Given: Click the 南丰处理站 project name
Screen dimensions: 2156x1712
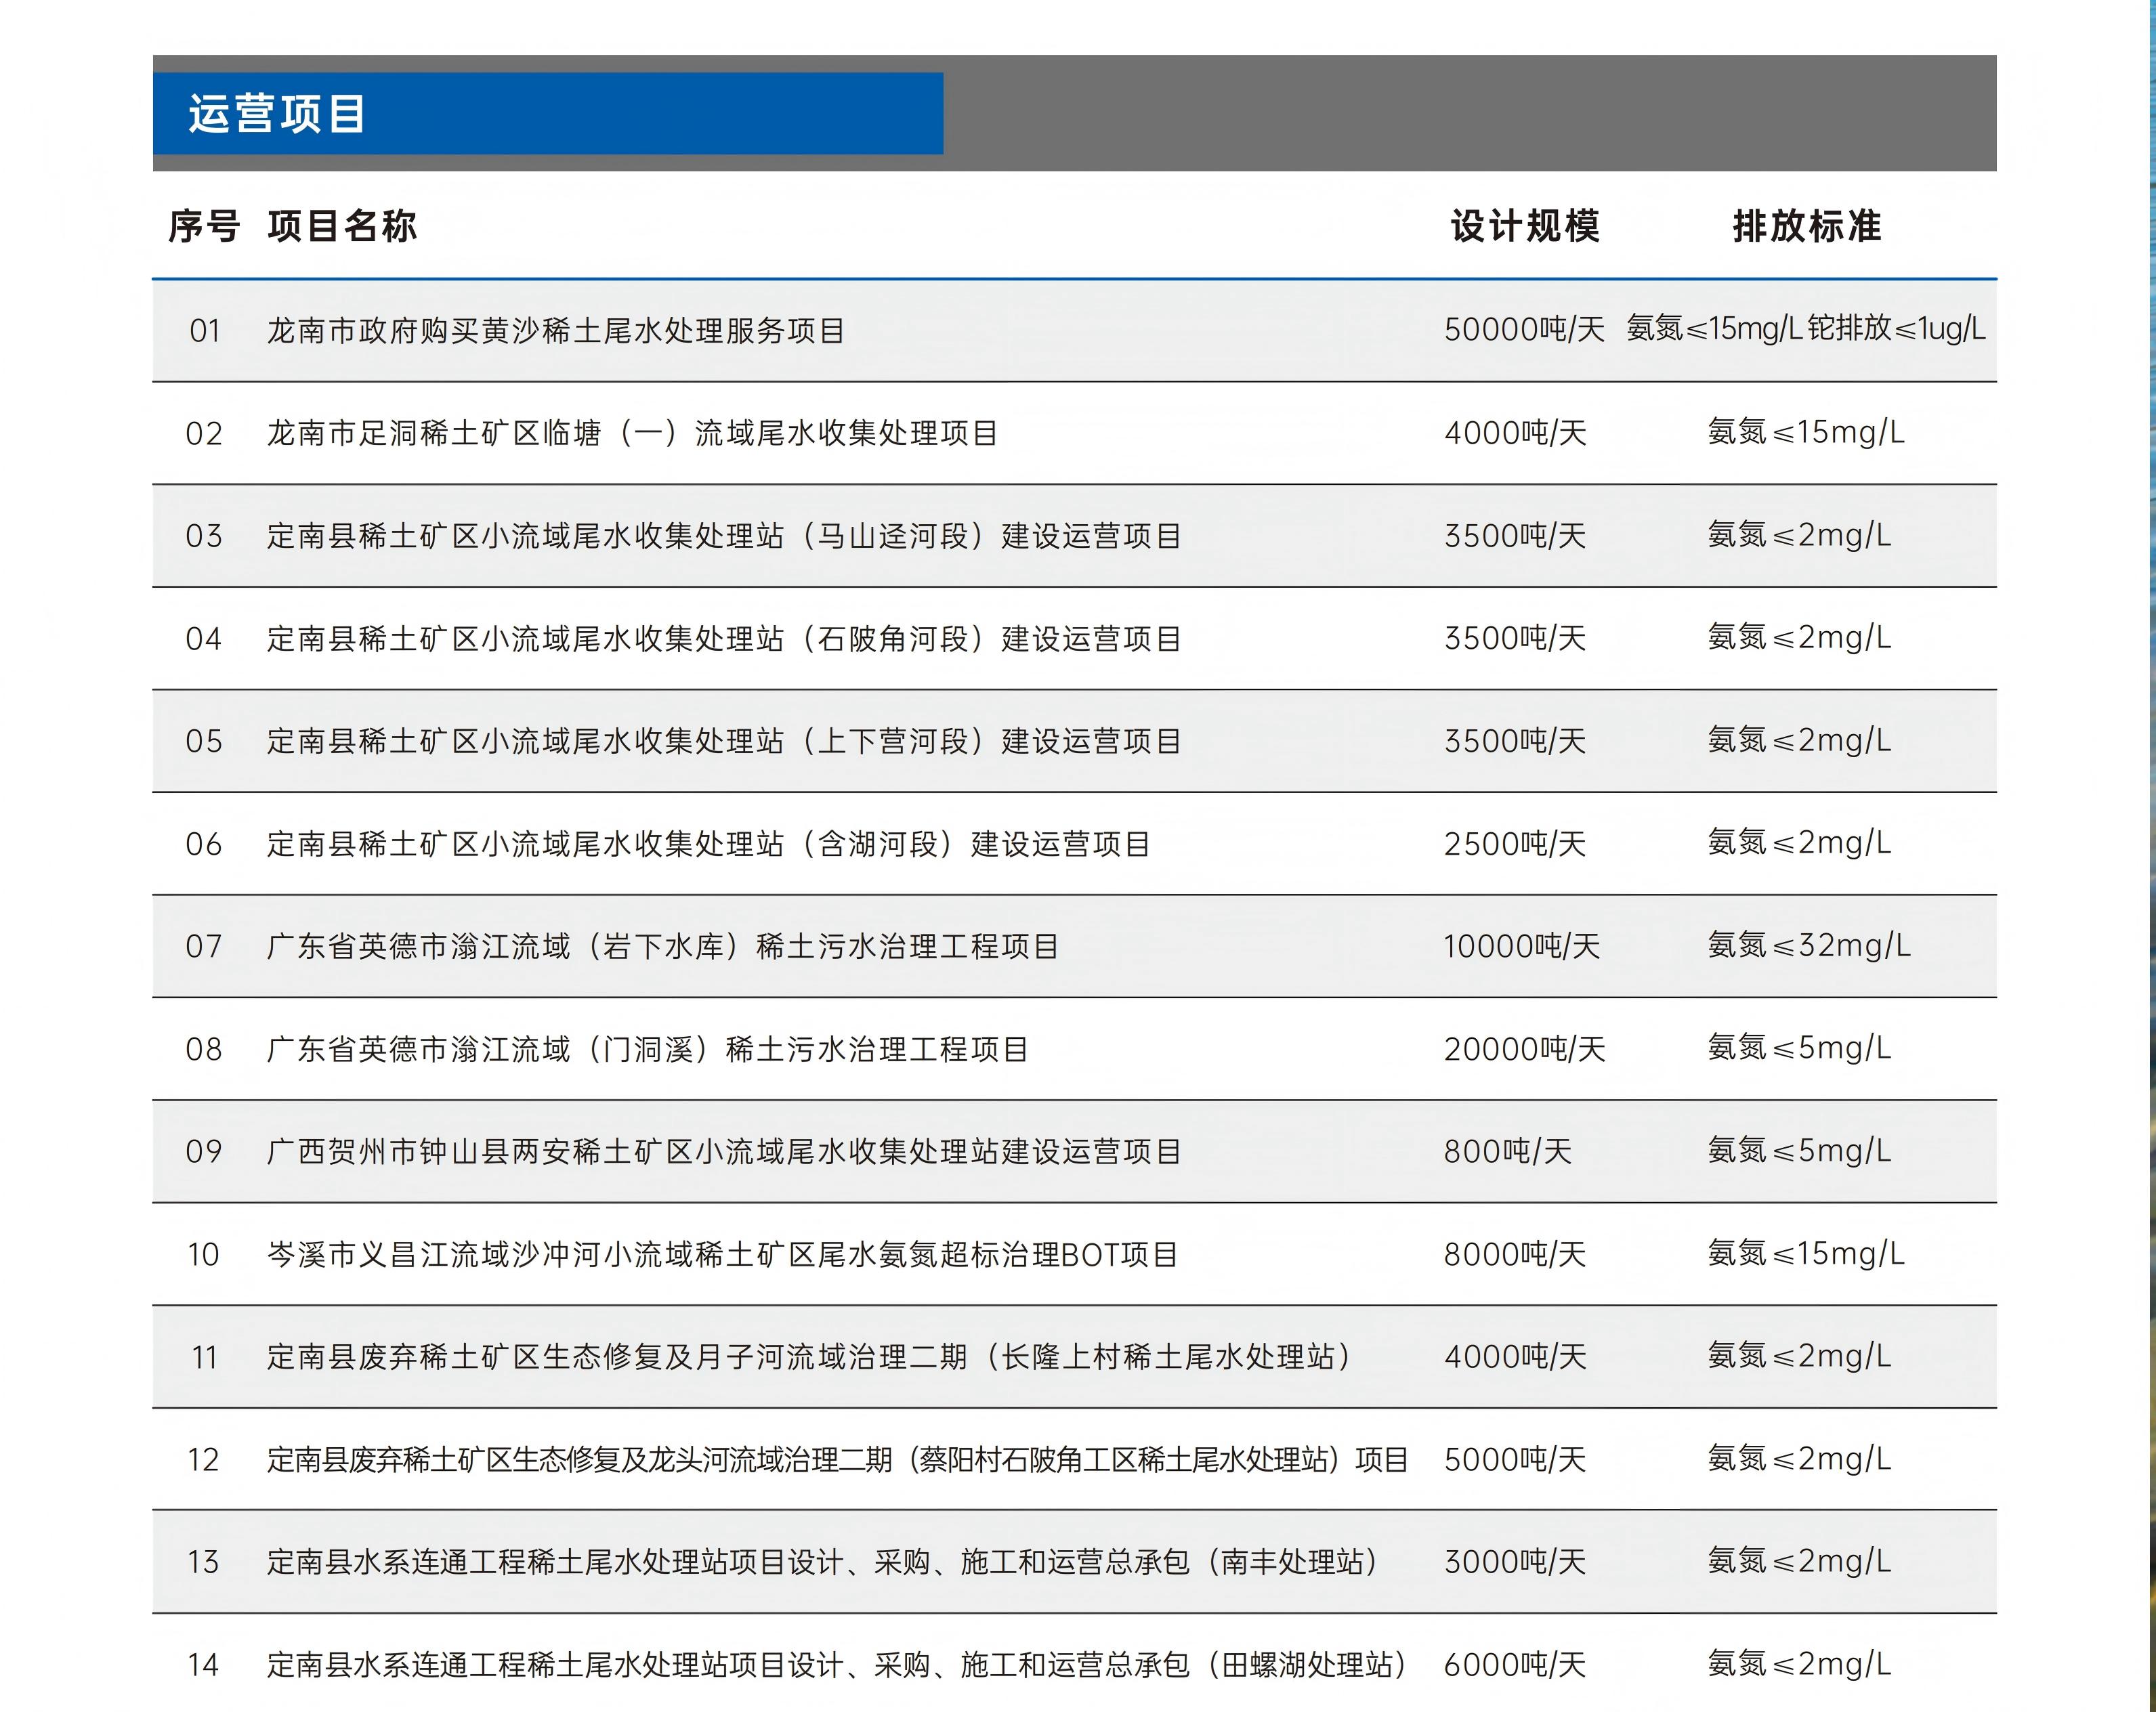Looking at the screenshot, I should coord(823,1562).
